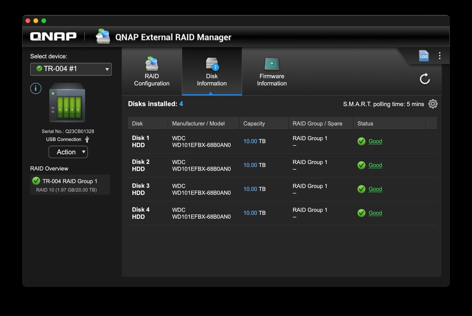The image size is (472, 316).
Task: Click Disk 3 model WD101EFBX-68B0AN0
Action: [x=201, y=193]
